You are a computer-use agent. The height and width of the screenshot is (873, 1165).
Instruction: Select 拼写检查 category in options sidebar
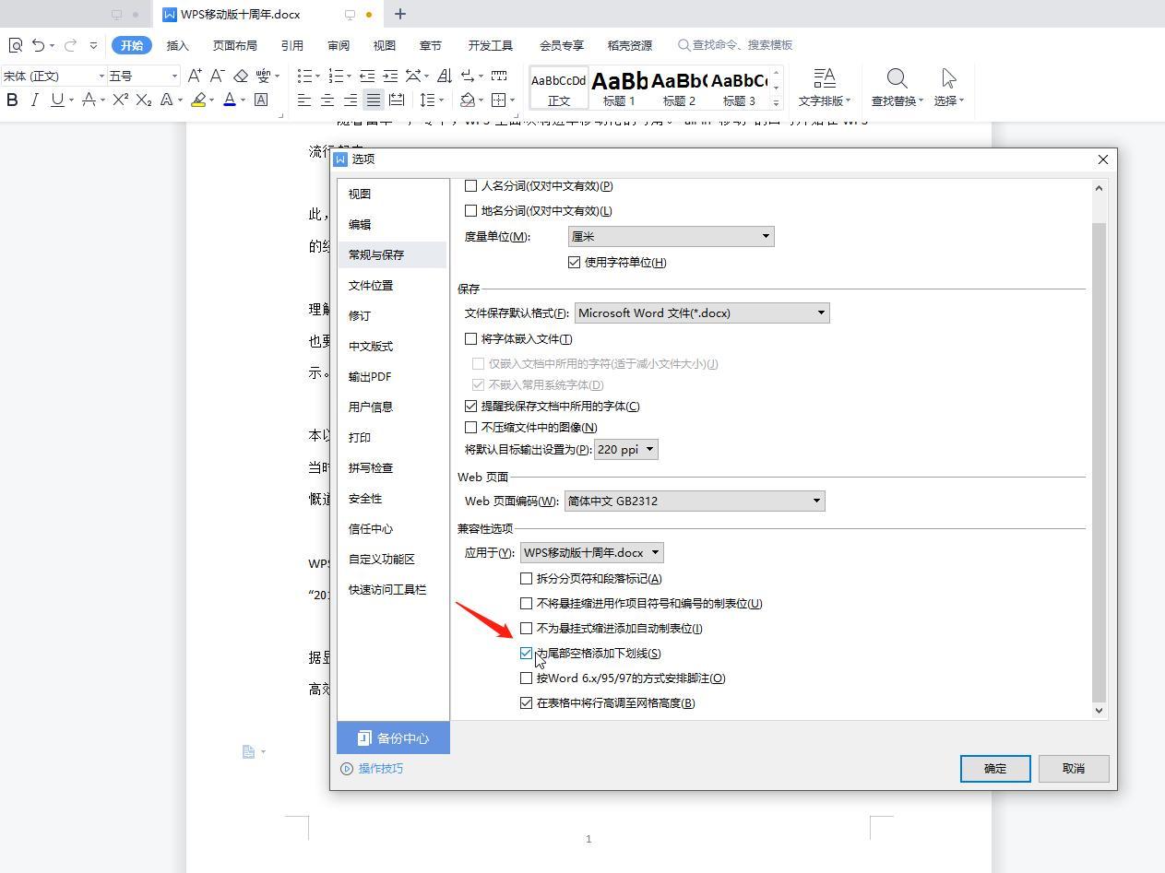pos(392,467)
